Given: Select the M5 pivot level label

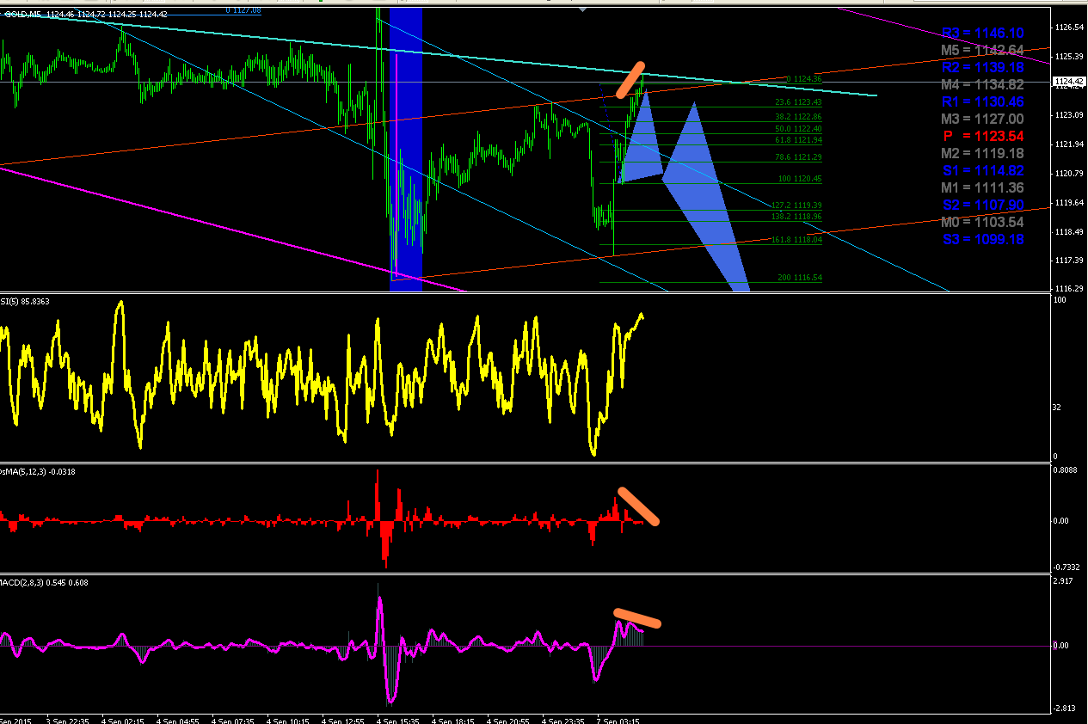Looking at the screenshot, I should coord(982,50).
